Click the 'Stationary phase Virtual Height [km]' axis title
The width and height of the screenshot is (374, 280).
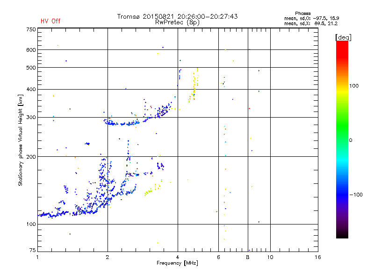tap(21, 140)
